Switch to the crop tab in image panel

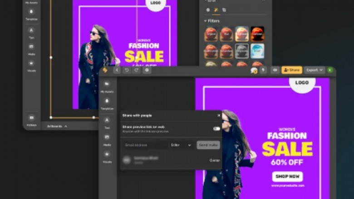click(x=224, y=9)
